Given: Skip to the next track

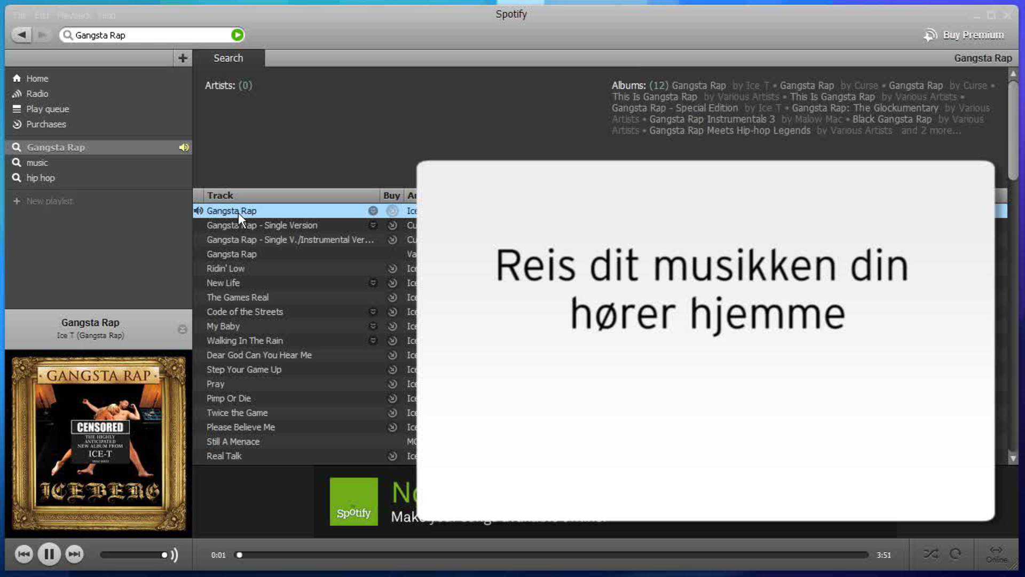Looking at the screenshot, I should coord(75,554).
